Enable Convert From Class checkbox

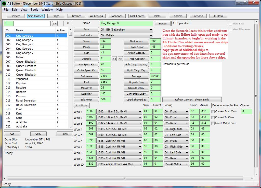point(213,111)
